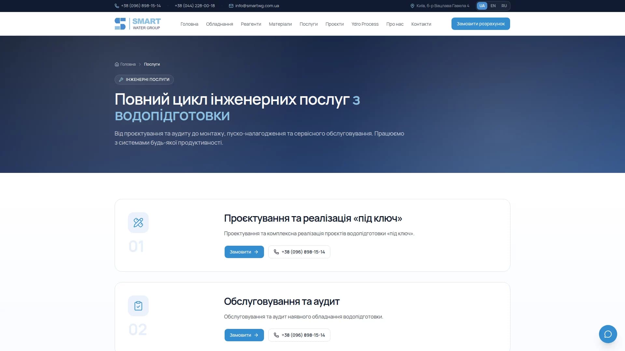
Task: Open the Проєктування та реалізація «під ключ» heading
Action: click(313, 218)
